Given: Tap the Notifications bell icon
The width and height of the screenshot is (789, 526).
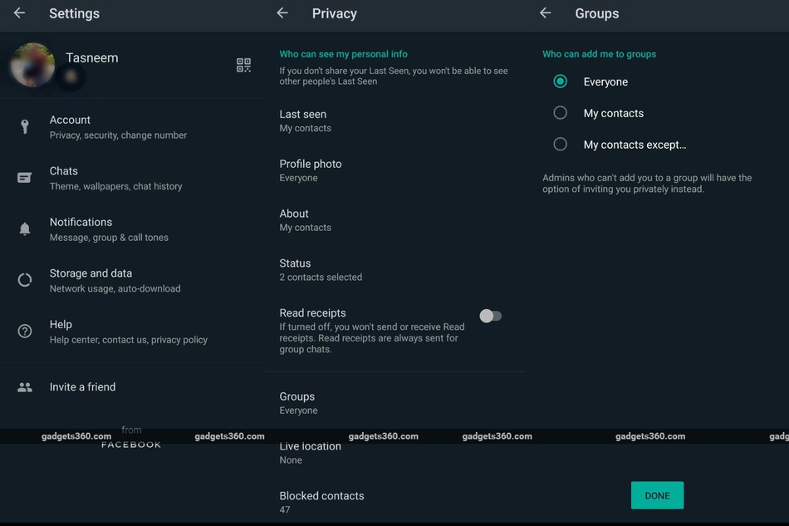Looking at the screenshot, I should tap(25, 229).
